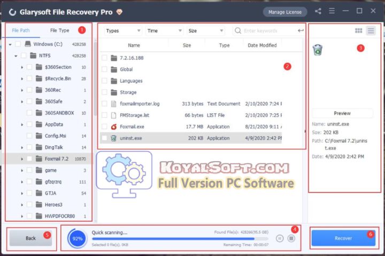Select the Config.Msi tree item
Screen dimensions: 385x256
tap(56, 135)
